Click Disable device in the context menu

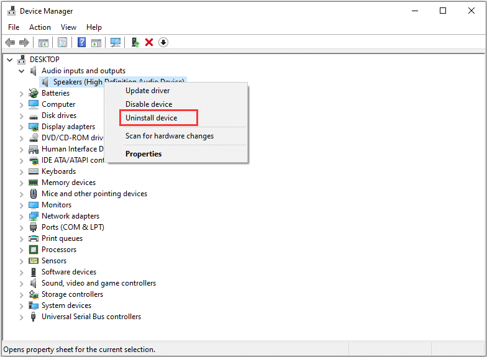[148, 104]
